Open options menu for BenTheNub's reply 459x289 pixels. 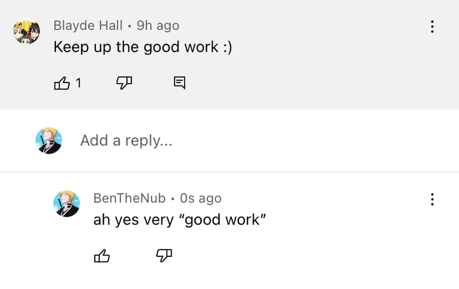432,199
